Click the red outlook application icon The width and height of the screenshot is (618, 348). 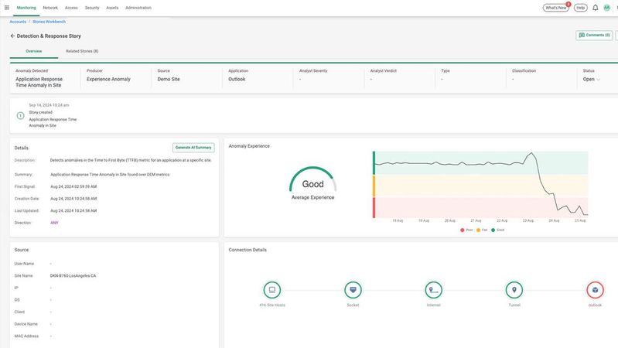(595, 290)
